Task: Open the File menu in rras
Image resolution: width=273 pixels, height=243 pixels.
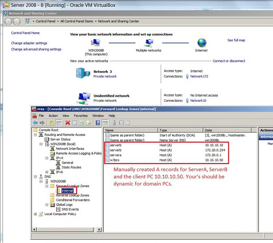Action: pyautogui.click(x=41, y=116)
